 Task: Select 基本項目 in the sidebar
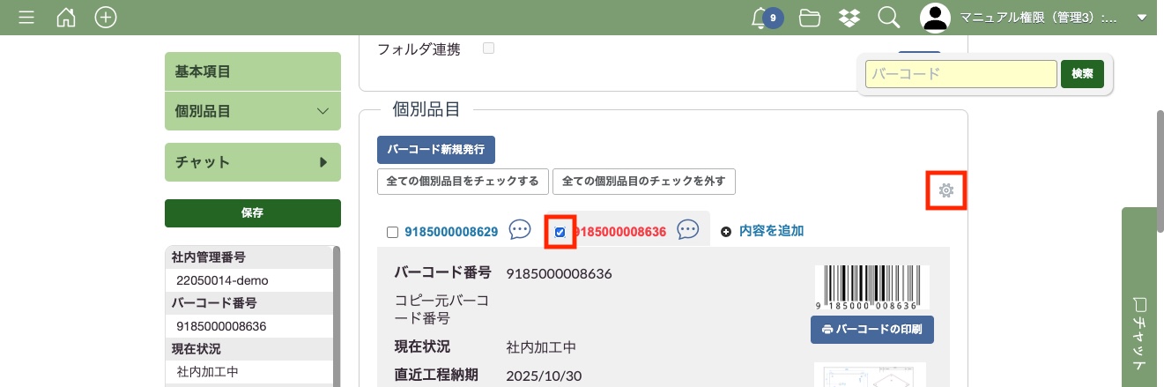(252, 71)
